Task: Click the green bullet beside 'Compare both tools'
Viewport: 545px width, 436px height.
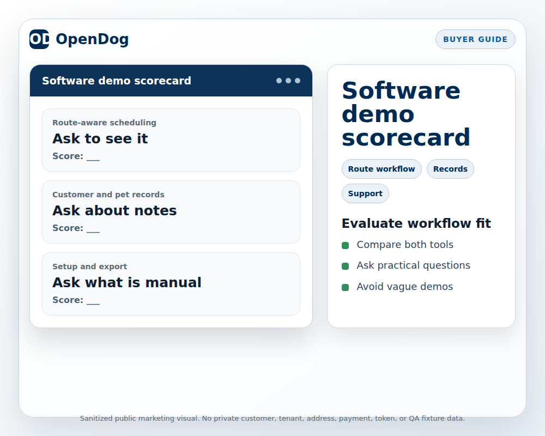Action: tap(345, 245)
